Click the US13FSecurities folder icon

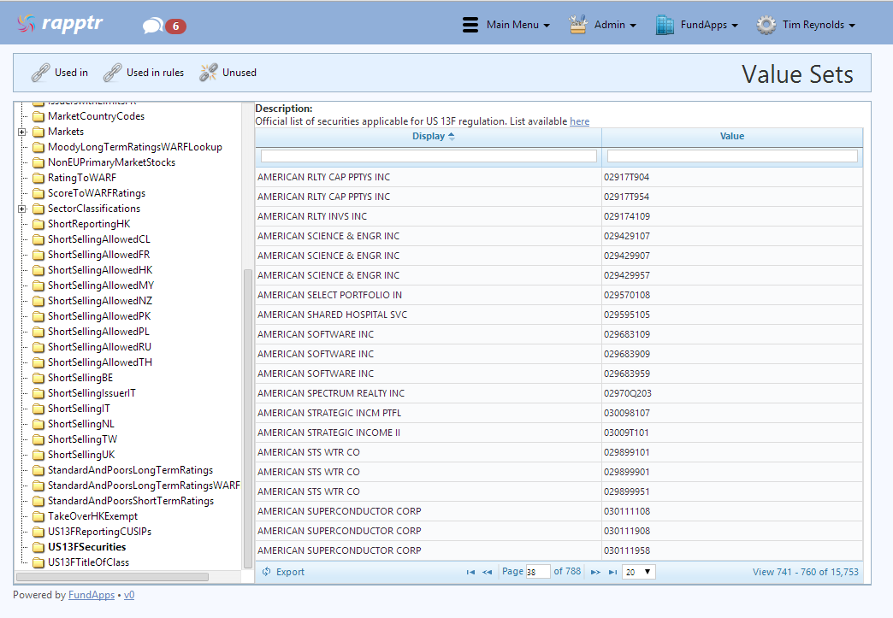(x=38, y=547)
